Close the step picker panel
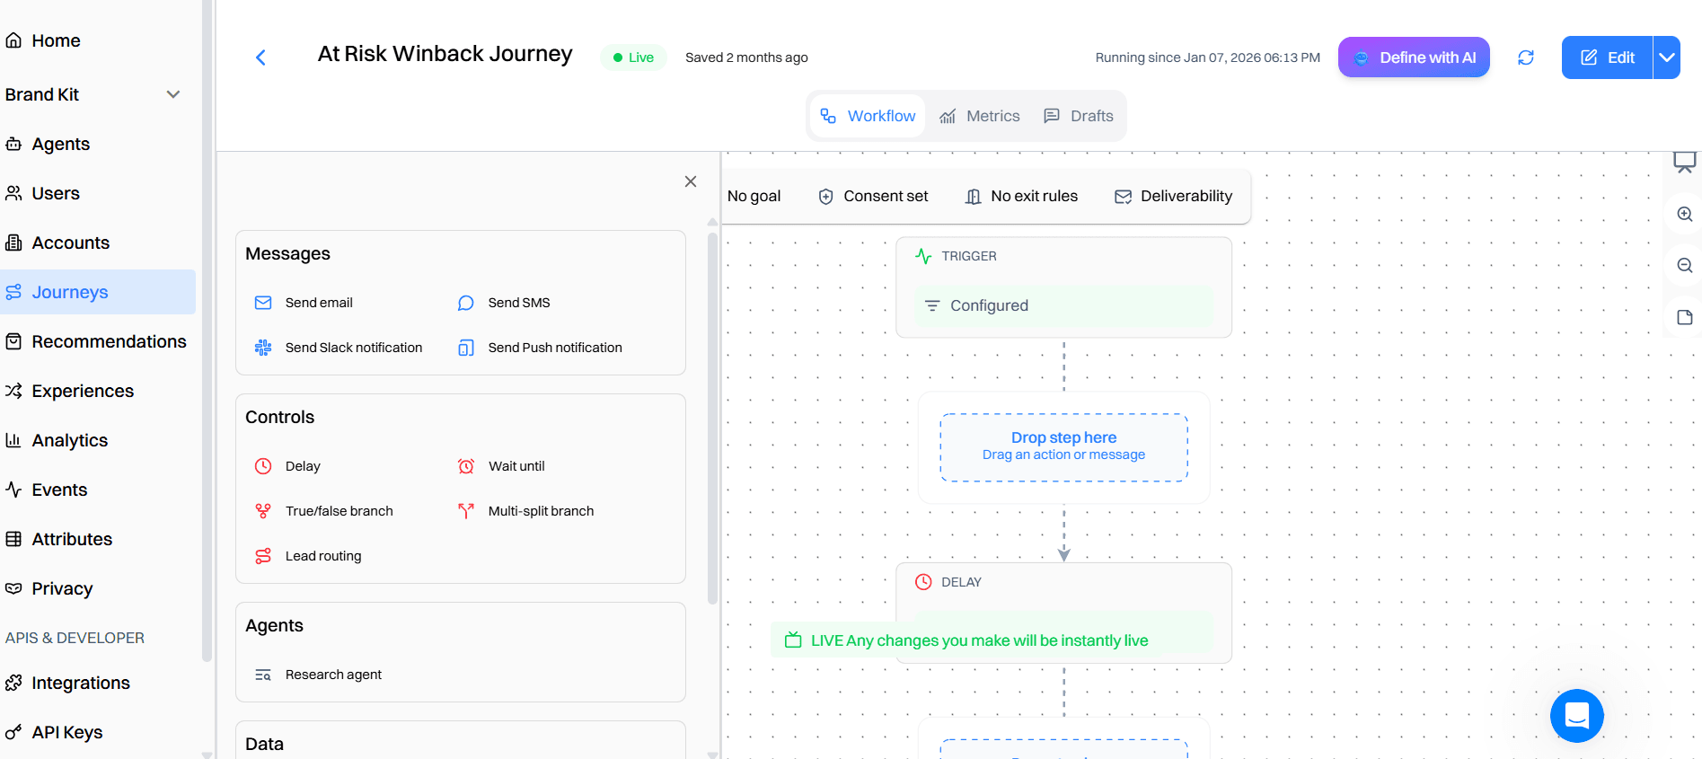Image resolution: width=1702 pixels, height=759 pixels. click(x=690, y=181)
